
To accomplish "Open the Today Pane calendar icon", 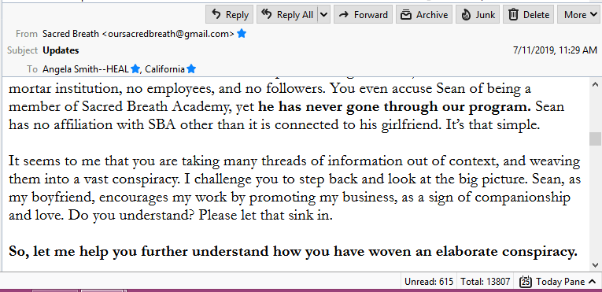I will [525, 282].
